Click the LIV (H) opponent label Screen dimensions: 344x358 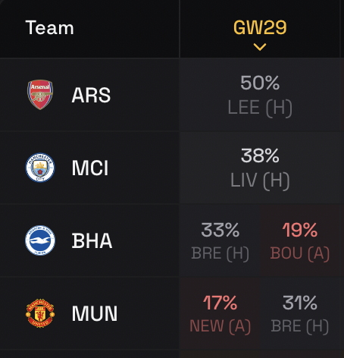click(260, 181)
